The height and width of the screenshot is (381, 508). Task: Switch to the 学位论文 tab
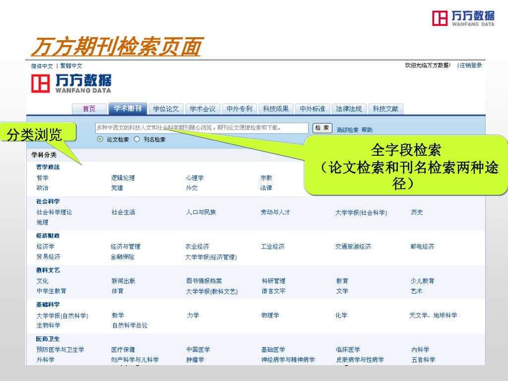click(166, 109)
